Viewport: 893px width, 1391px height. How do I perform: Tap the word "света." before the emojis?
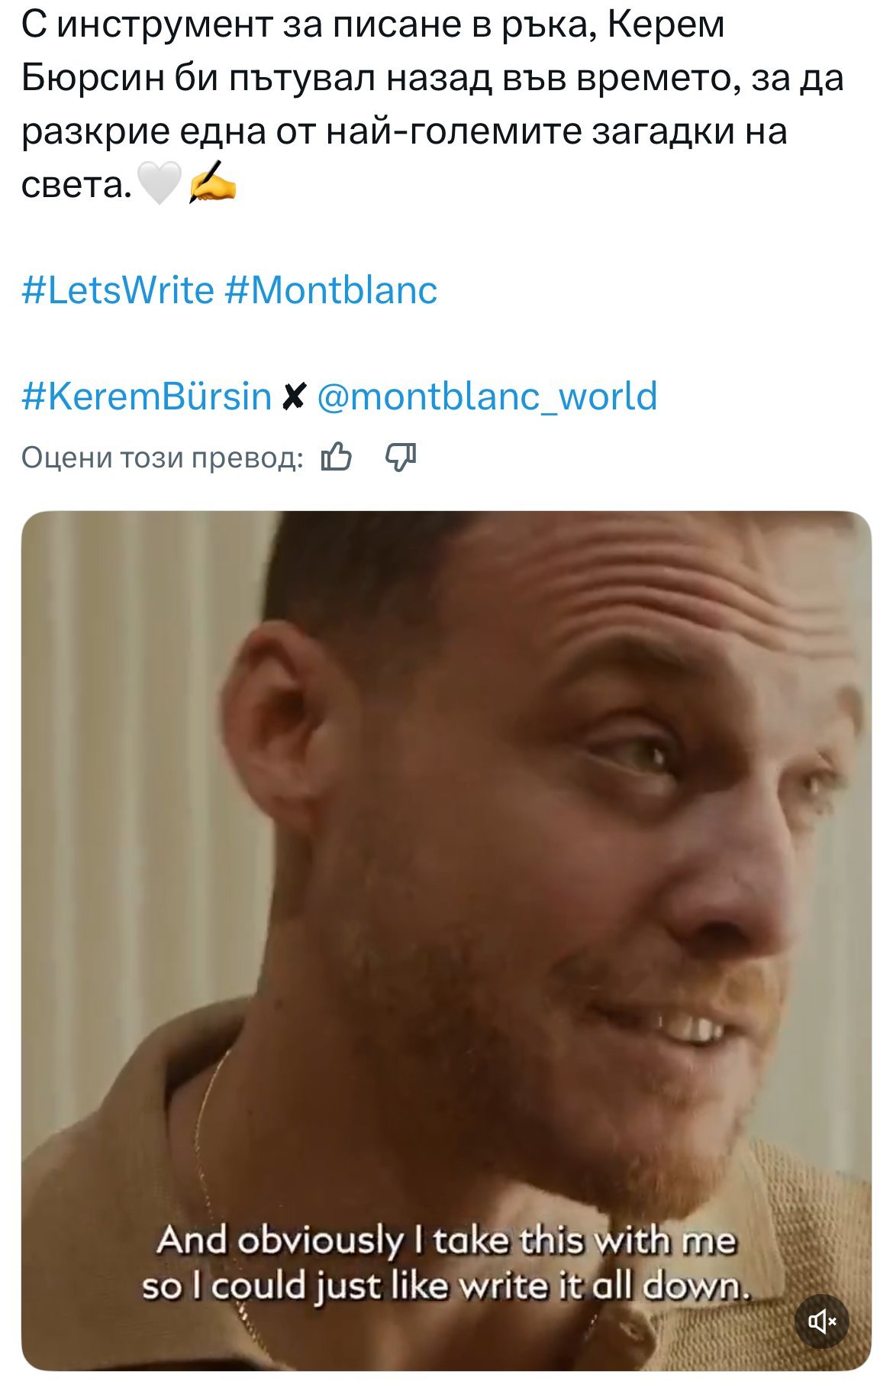click(x=76, y=185)
